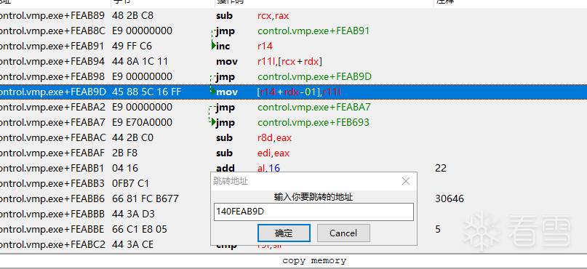Select the add al,16 operand
The height and width of the screenshot is (269, 587).
(x=268, y=169)
